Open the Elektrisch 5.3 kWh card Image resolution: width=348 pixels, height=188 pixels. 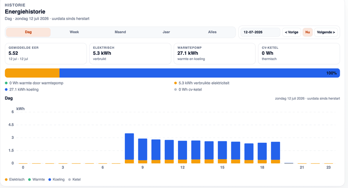(130, 54)
